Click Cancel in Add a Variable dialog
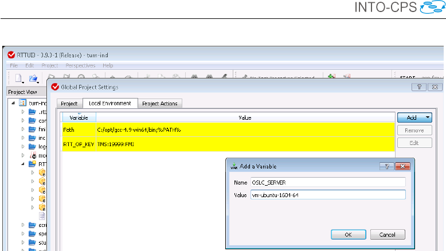The height and width of the screenshot is (251, 446). point(388,234)
